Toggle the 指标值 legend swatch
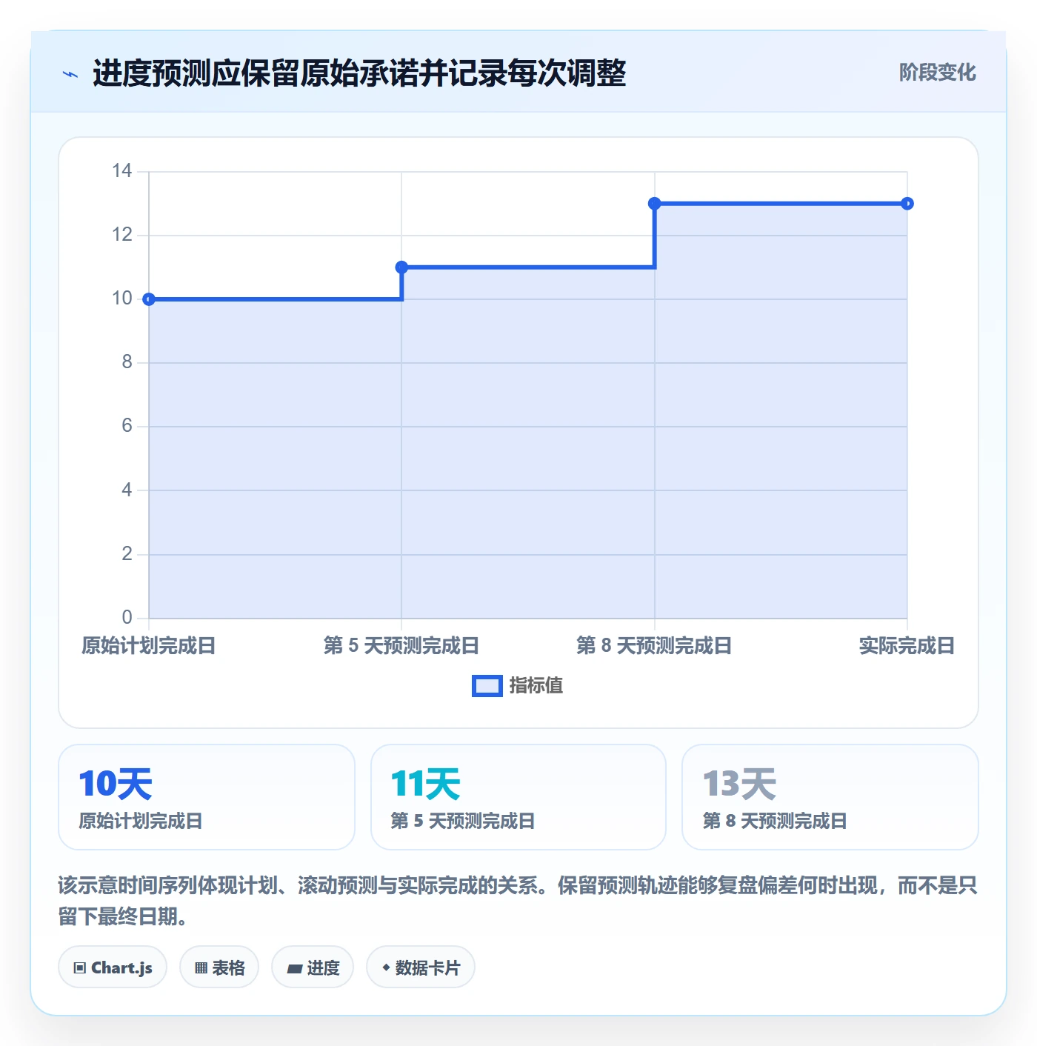The width and height of the screenshot is (1037, 1046). click(487, 686)
